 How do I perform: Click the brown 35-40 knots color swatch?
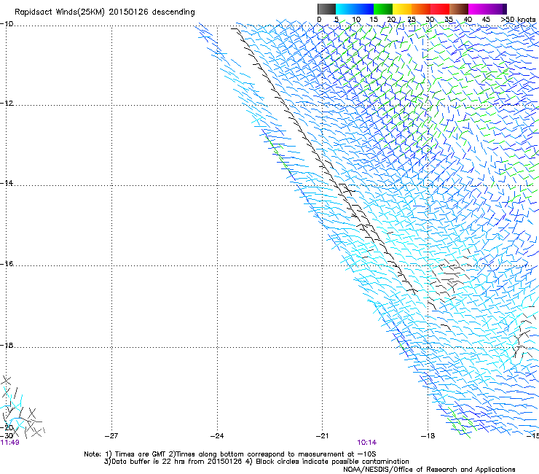pos(459,9)
